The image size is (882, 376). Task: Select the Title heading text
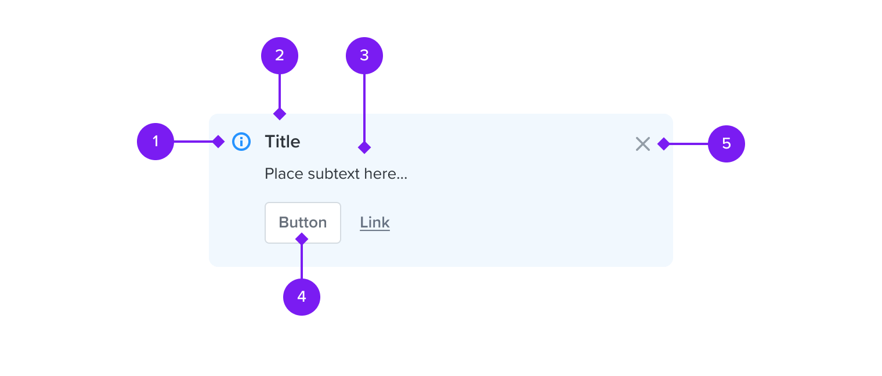(x=283, y=142)
